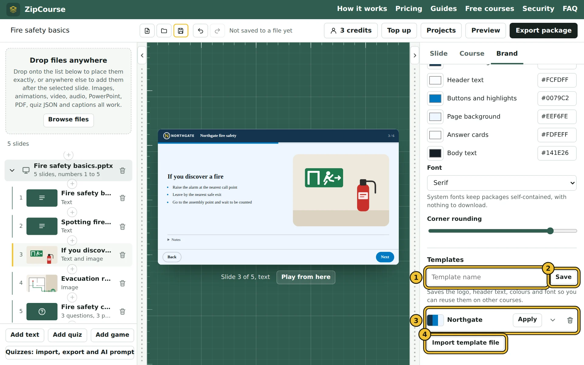Viewport: 584px width, 365px height.
Task: Click the ZipCourse logo icon
Action: [13, 9]
